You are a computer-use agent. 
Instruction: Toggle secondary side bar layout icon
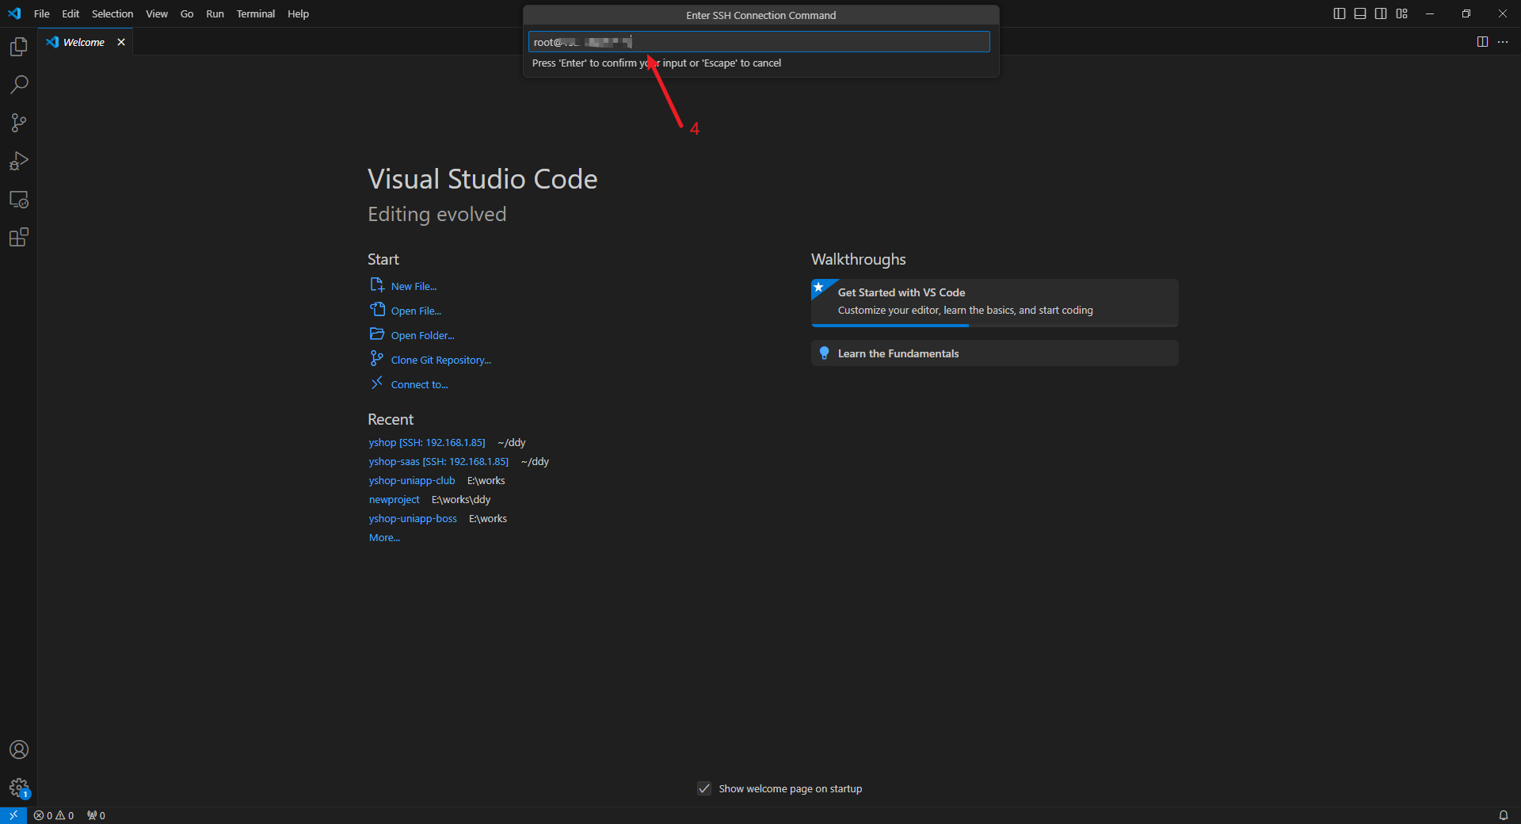coord(1380,13)
